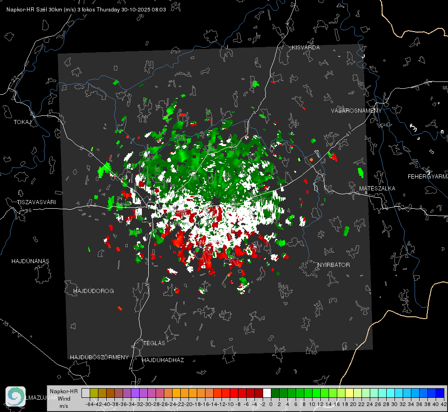Viewport: 448px width, 412px height.
Task: Click the 'Napkor-HR Wind m/s' legend caption
Action: (64, 399)
